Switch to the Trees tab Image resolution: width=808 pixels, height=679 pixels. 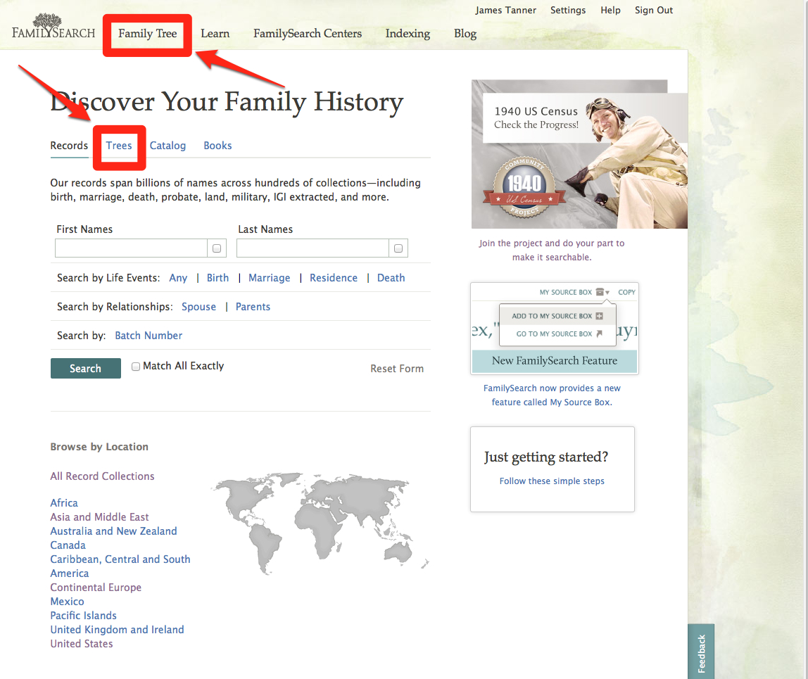point(119,146)
